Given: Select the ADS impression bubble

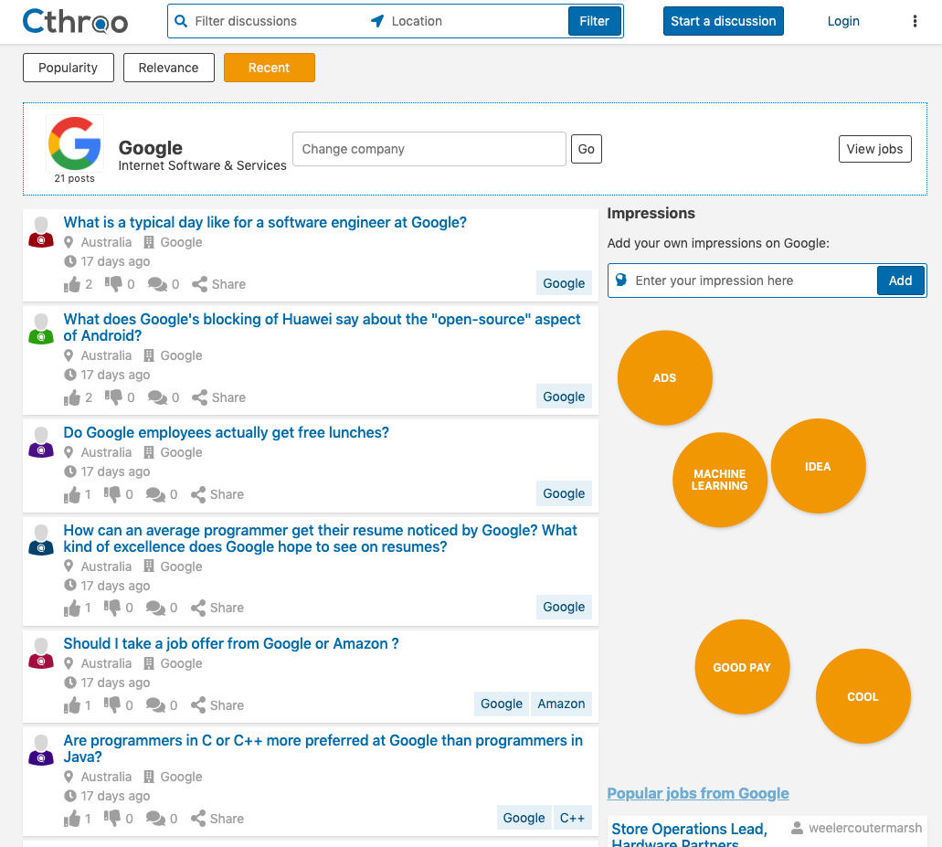Looking at the screenshot, I should (665, 378).
